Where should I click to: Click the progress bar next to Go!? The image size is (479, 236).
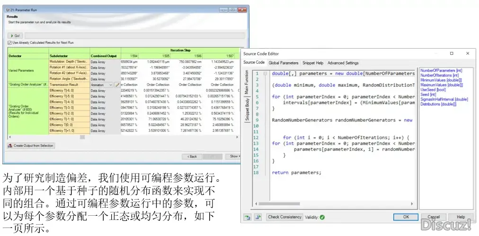click(134, 35)
